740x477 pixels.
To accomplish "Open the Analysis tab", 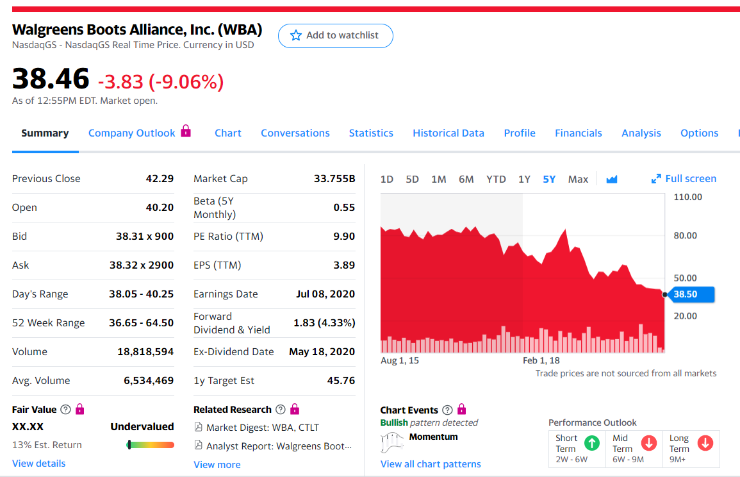I will (x=641, y=133).
